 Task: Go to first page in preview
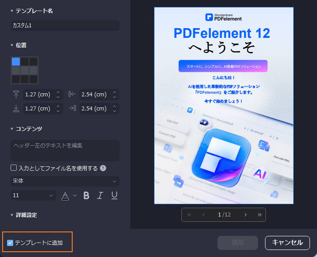pyautogui.click(x=189, y=215)
